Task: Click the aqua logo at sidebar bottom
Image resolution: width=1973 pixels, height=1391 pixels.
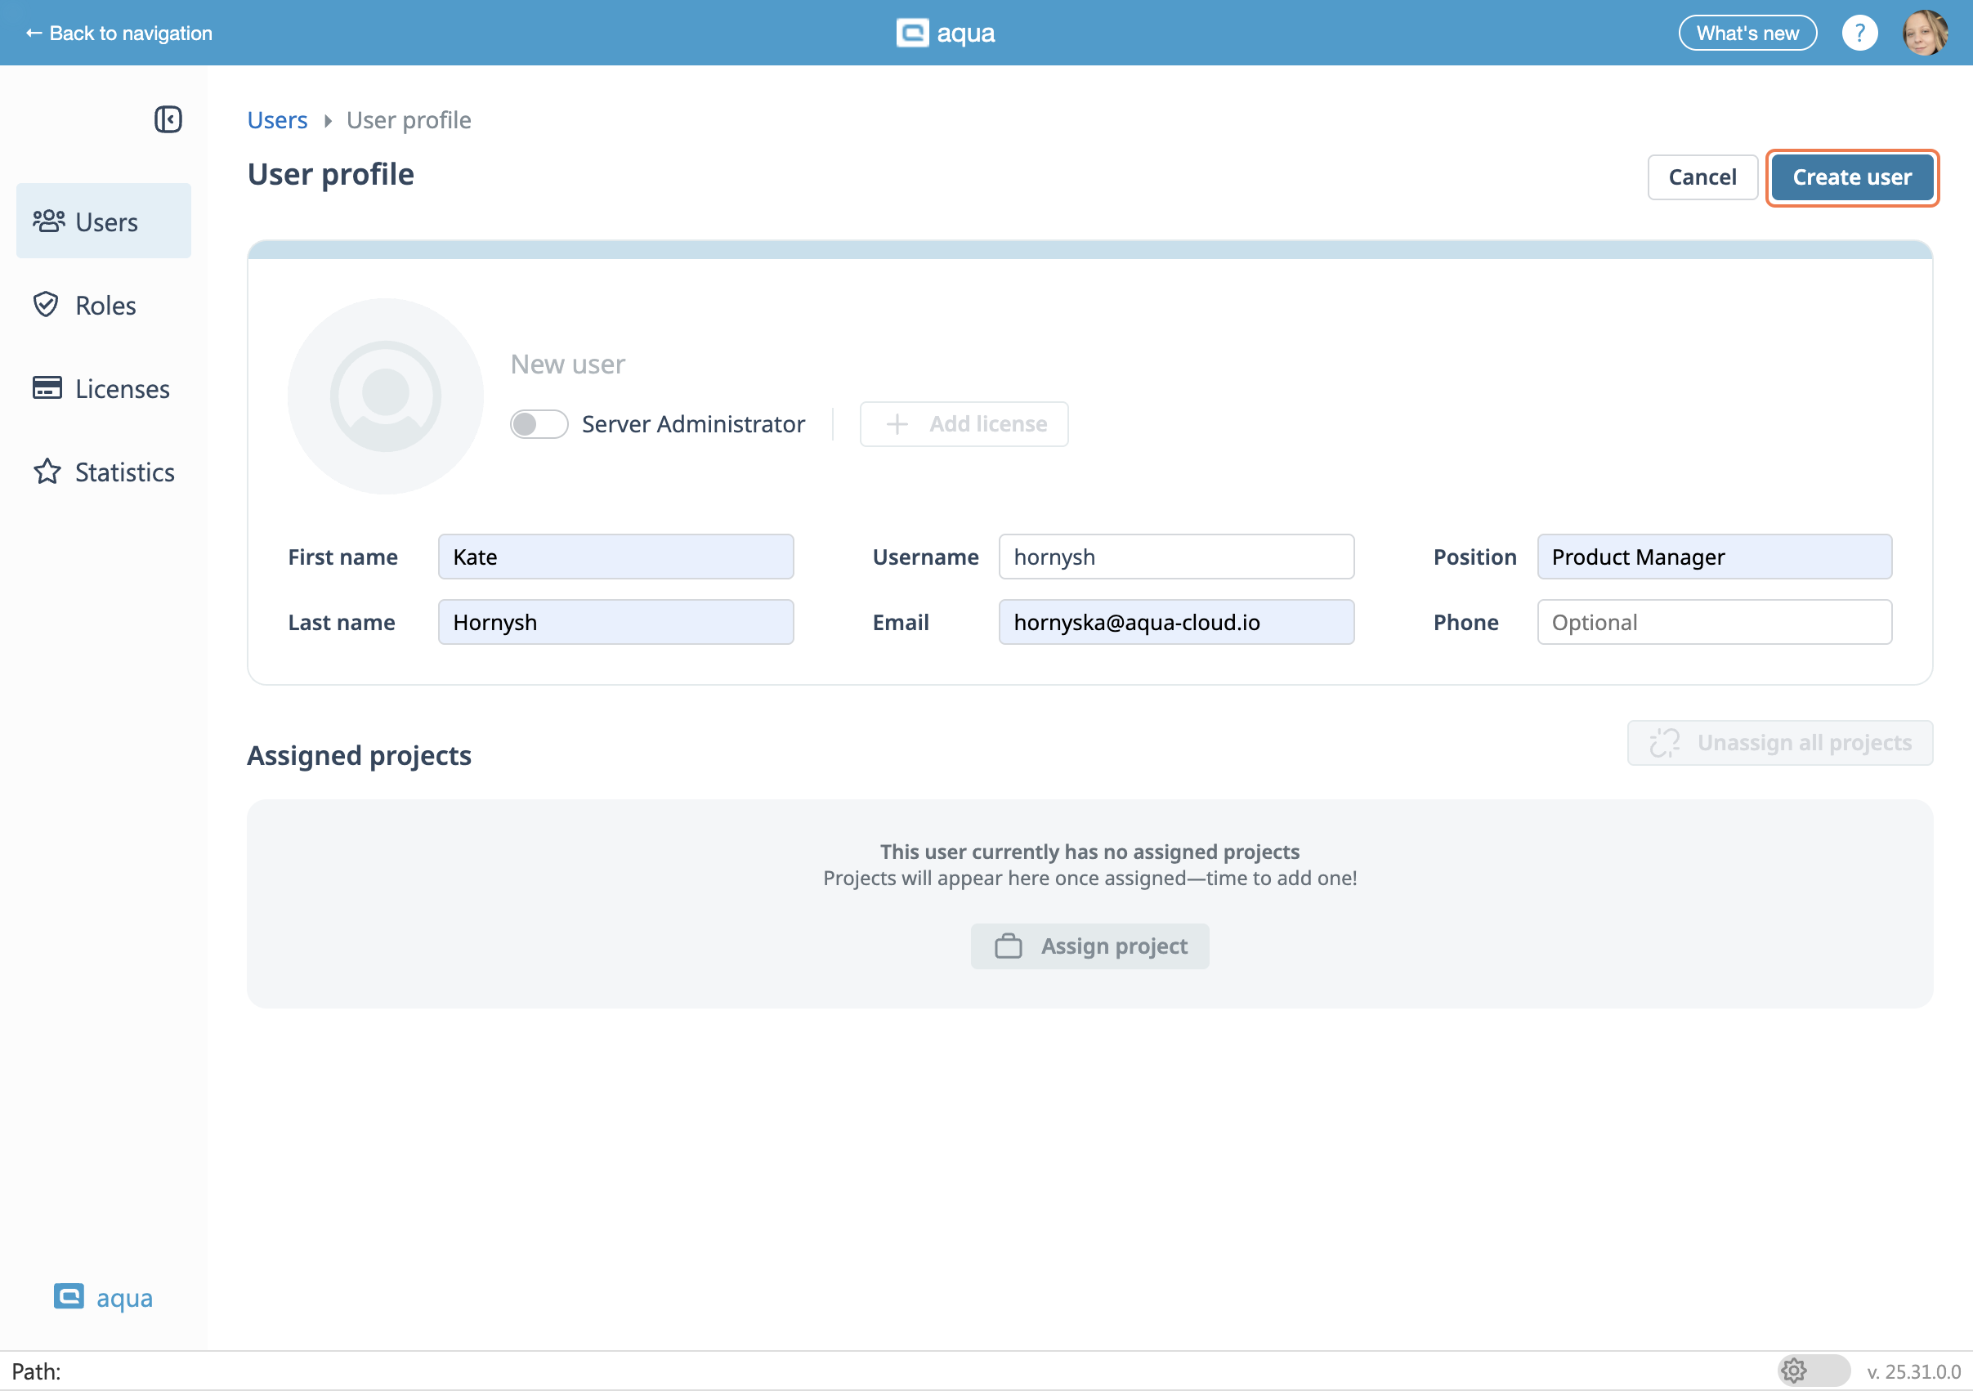Action: point(103,1296)
